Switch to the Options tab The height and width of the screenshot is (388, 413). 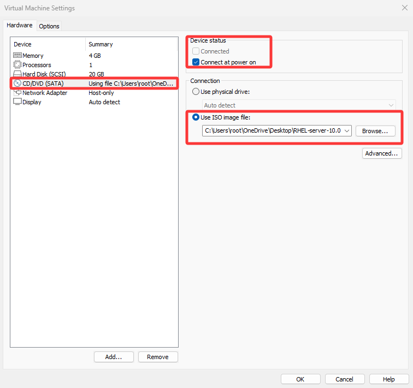click(49, 26)
